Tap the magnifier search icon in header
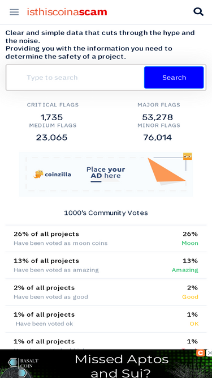The width and height of the screenshot is (212, 378). pyautogui.click(x=198, y=11)
